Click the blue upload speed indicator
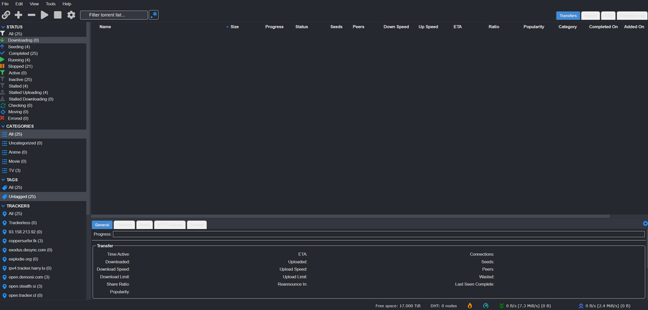Viewport: 648px width, 310px height. click(605, 306)
